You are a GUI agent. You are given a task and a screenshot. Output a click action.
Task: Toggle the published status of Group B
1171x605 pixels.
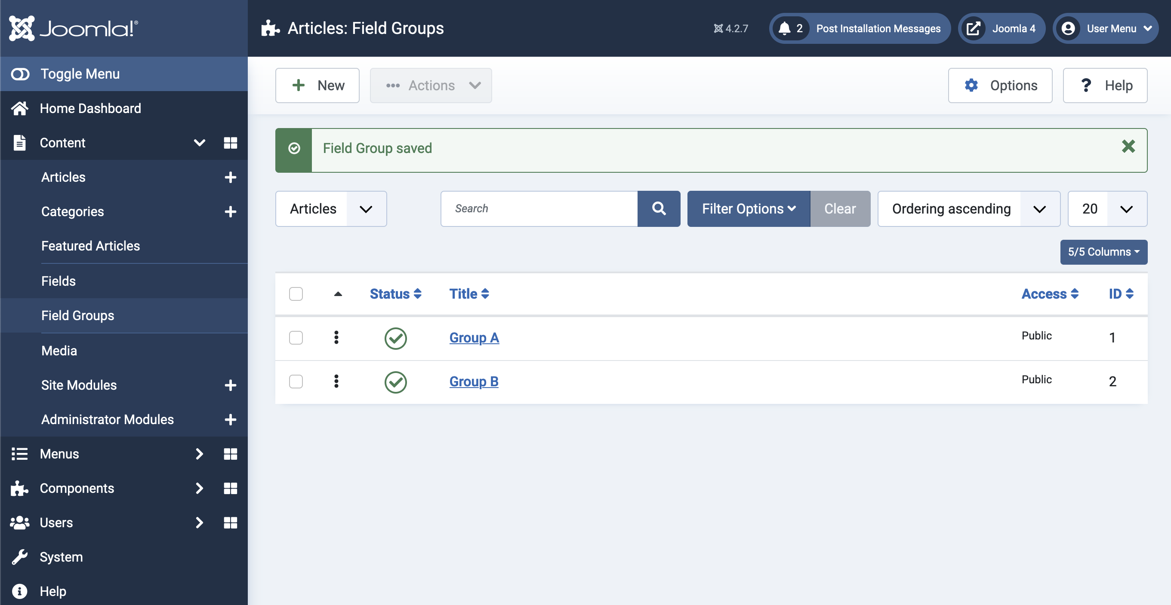coord(395,382)
